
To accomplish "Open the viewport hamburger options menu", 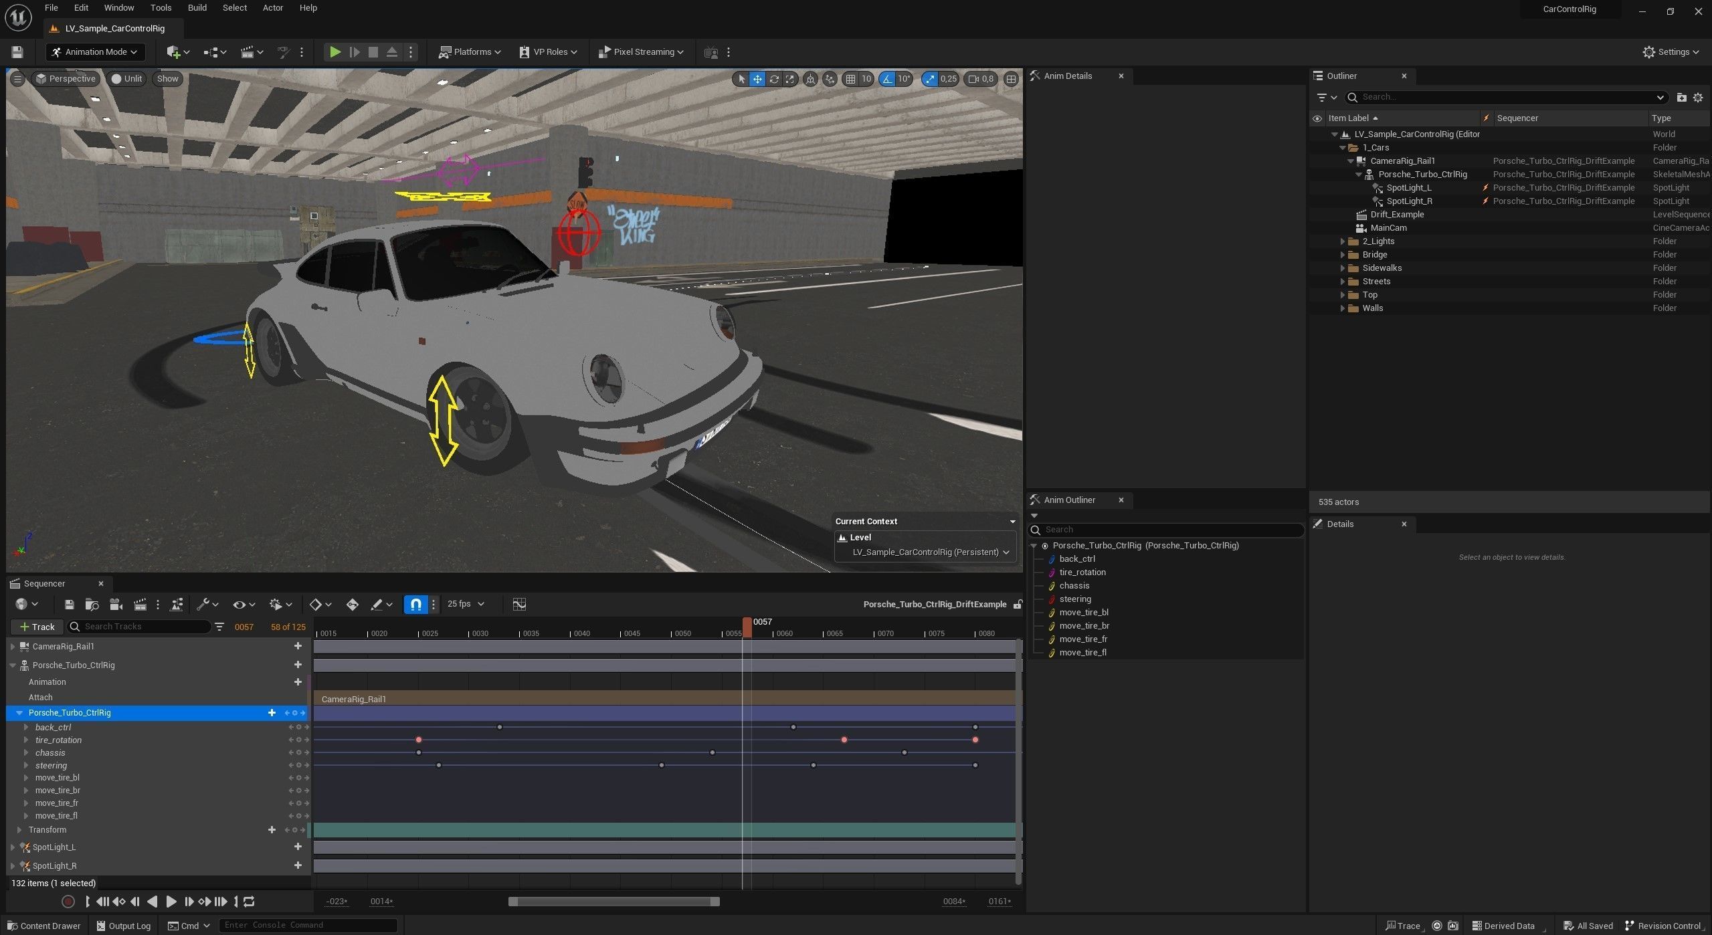I will (x=18, y=79).
